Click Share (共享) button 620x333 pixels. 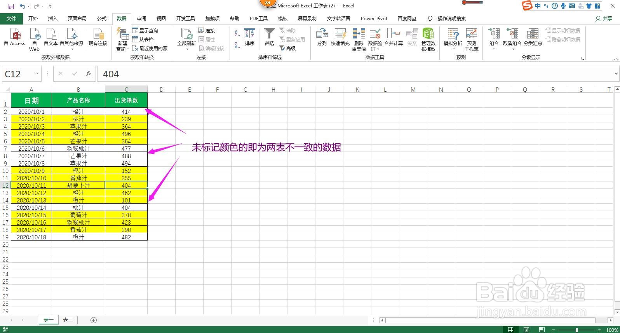604,18
